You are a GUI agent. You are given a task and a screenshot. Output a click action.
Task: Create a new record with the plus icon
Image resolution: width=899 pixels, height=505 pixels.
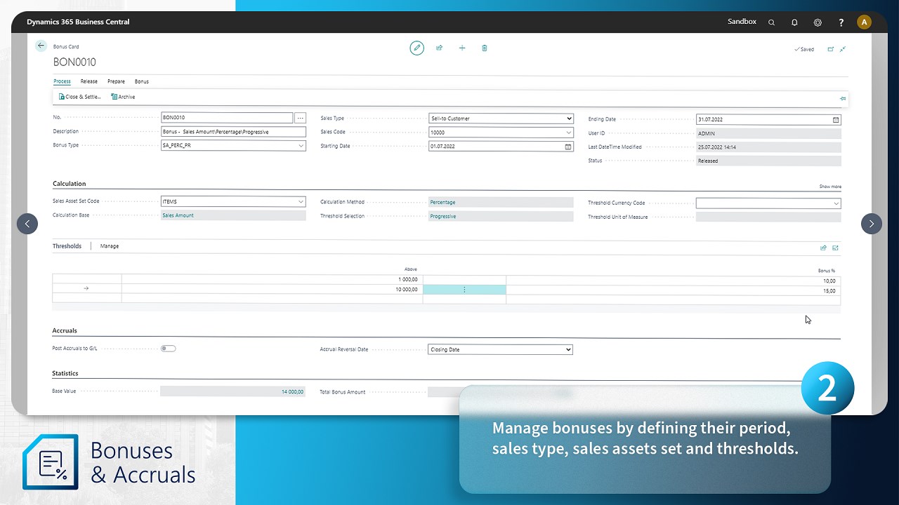462,48
